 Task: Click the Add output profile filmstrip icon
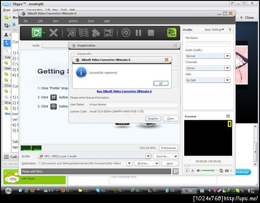(x=108, y=32)
